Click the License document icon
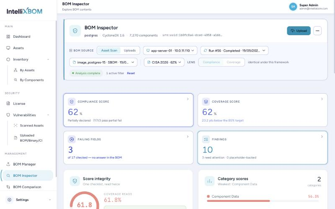The image size is (335, 209). (8, 103)
